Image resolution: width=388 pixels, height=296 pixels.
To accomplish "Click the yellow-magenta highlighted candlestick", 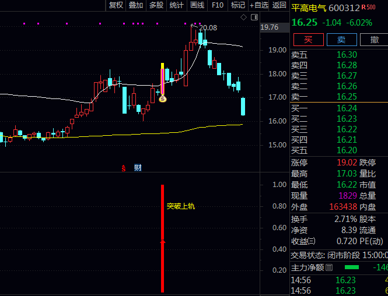I will point(163,79).
